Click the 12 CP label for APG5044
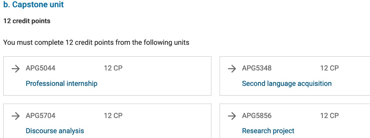The height and width of the screenshot is (138, 370). [113, 68]
